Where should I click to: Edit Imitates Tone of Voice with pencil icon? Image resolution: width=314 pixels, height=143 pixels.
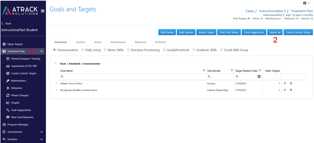pyautogui.click(x=285, y=83)
